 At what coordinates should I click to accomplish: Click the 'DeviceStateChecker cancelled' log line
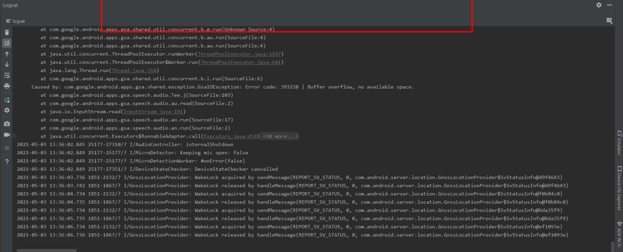[x=147, y=169]
